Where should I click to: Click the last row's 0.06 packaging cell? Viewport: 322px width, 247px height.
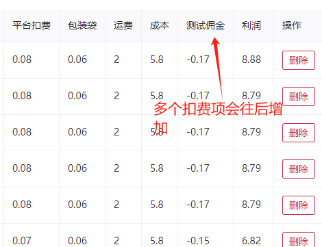click(77, 241)
